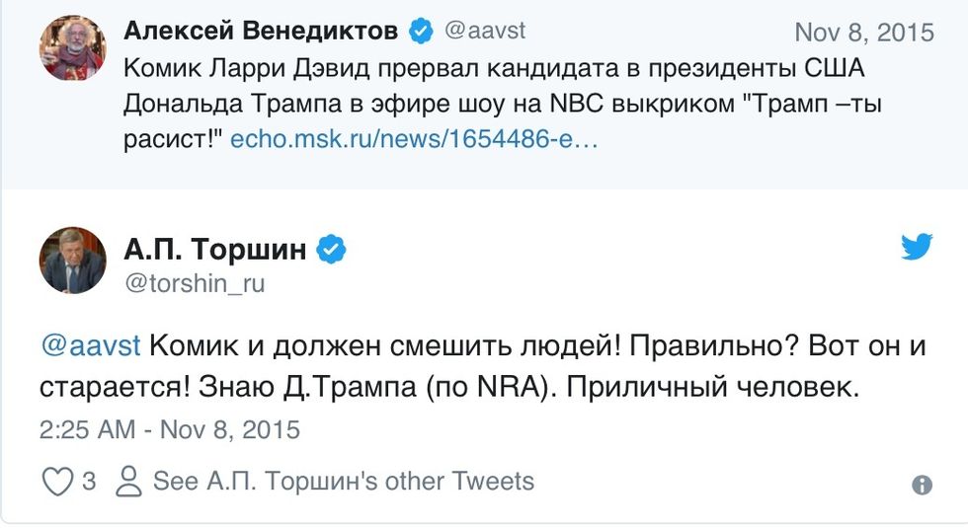Open А.П. Торшин's profile name
This screenshot has width=968, height=528.
215,250
